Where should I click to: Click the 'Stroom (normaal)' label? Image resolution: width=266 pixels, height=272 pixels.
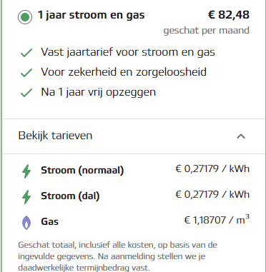click(82, 171)
